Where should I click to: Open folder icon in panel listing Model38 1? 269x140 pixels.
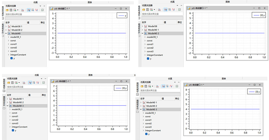tap(7, 10)
